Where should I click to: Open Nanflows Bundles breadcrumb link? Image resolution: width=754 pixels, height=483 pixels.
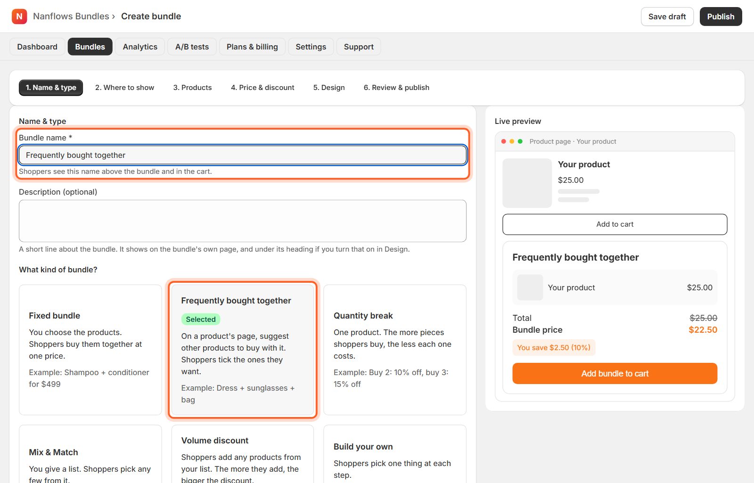pyautogui.click(x=71, y=16)
